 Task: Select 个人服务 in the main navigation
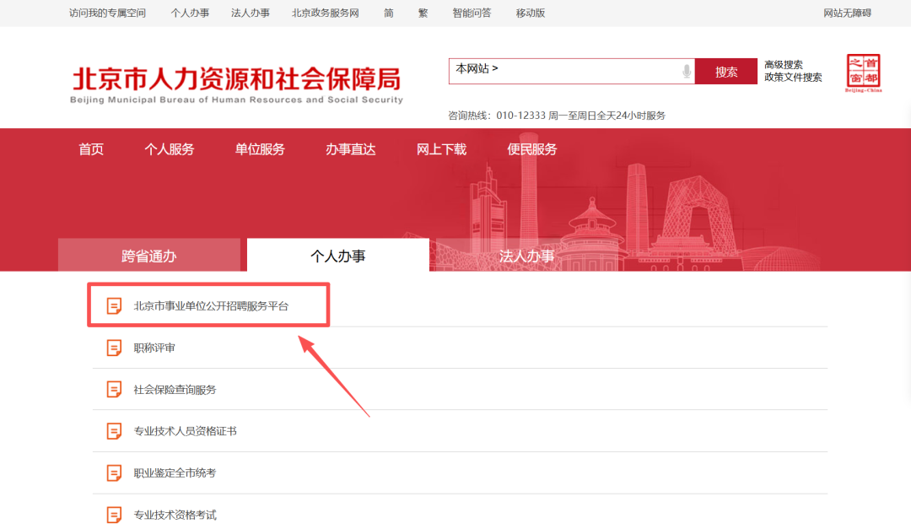click(x=169, y=149)
